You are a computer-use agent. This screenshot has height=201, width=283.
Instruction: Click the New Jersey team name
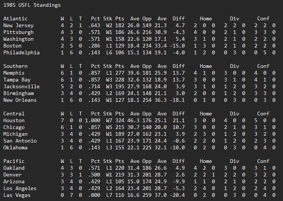pyautogui.click(x=18, y=25)
